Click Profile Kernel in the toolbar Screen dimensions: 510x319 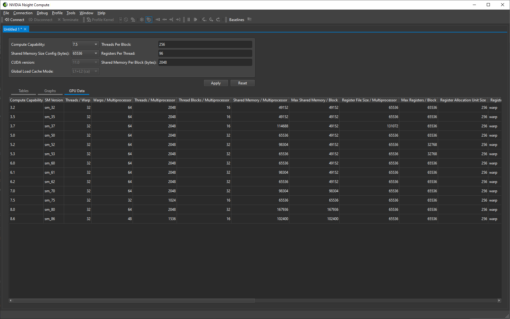[100, 19]
